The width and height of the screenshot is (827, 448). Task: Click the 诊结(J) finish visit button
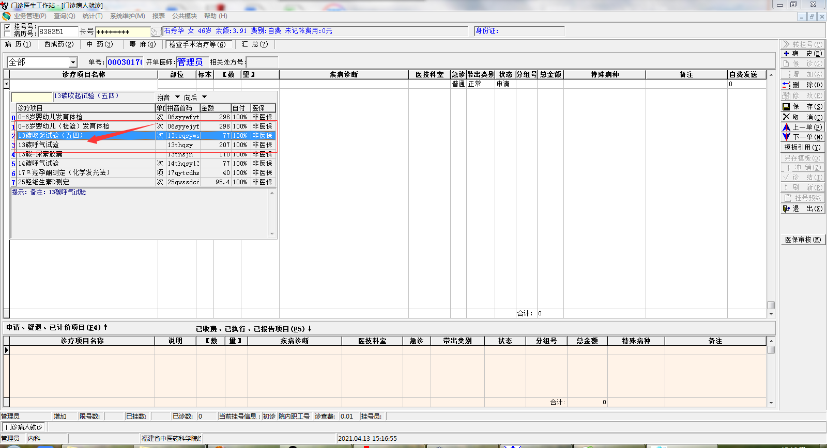[802, 177]
